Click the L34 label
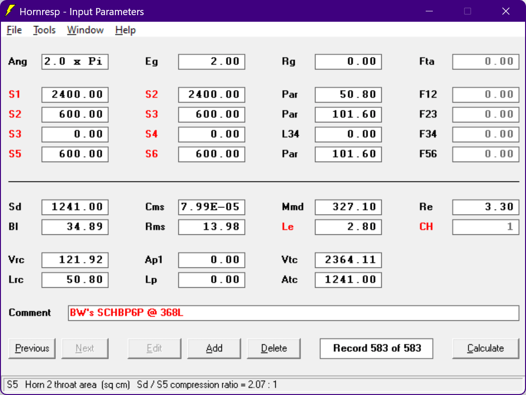The height and width of the screenshot is (395, 526). [290, 134]
